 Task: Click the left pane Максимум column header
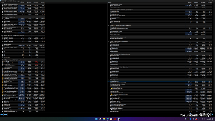pos(35,3)
